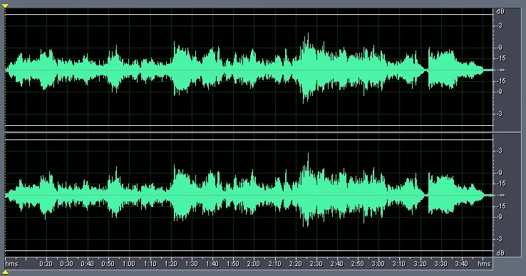Click the 0:30 mark on the time ruler
The image size is (526, 276).
66,264
